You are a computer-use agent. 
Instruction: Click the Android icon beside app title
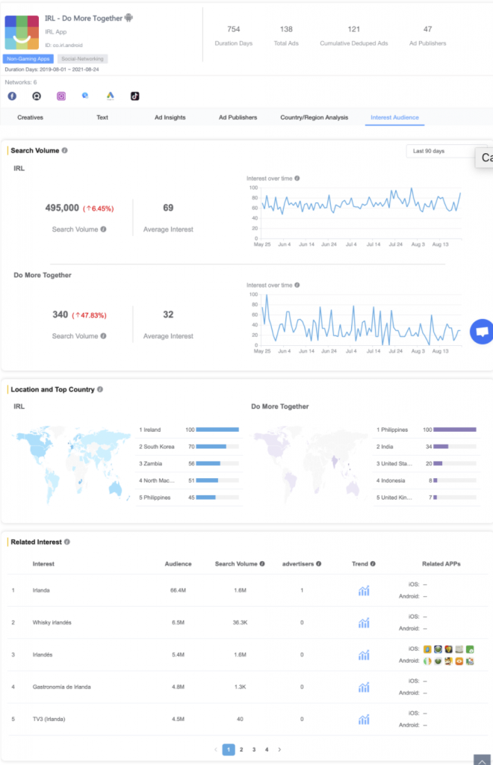[x=128, y=18]
